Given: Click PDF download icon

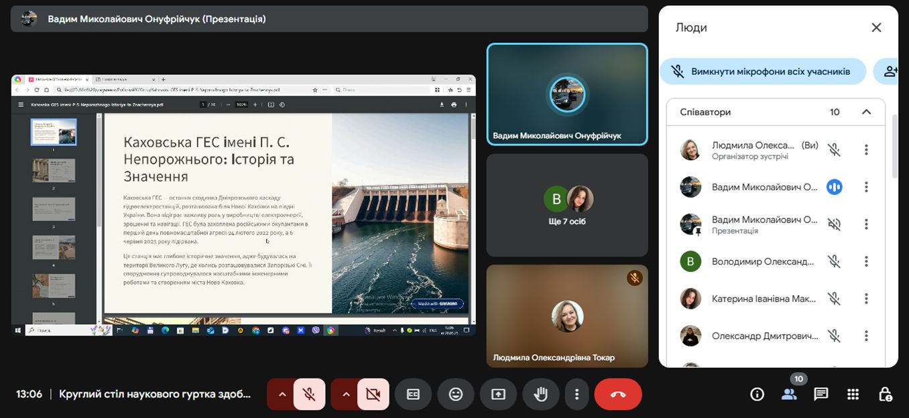Looking at the screenshot, I should click(x=442, y=104).
